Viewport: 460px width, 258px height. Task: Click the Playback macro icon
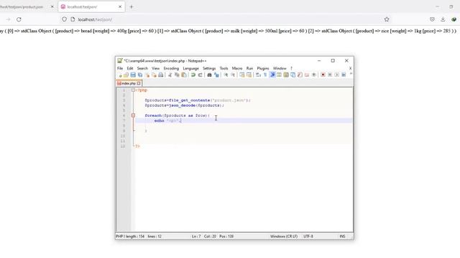(x=337, y=75)
